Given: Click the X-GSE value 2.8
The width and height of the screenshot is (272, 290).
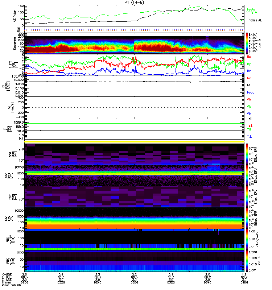Looking at the screenshot, I should pyautogui.click(x=24, y=274).
